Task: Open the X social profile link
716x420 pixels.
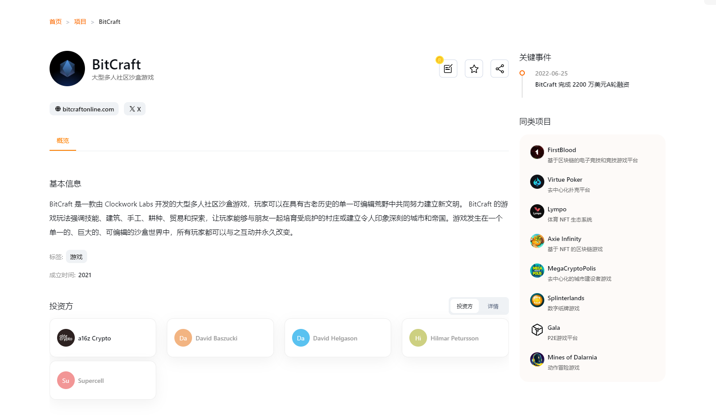Action: [135, 109]
